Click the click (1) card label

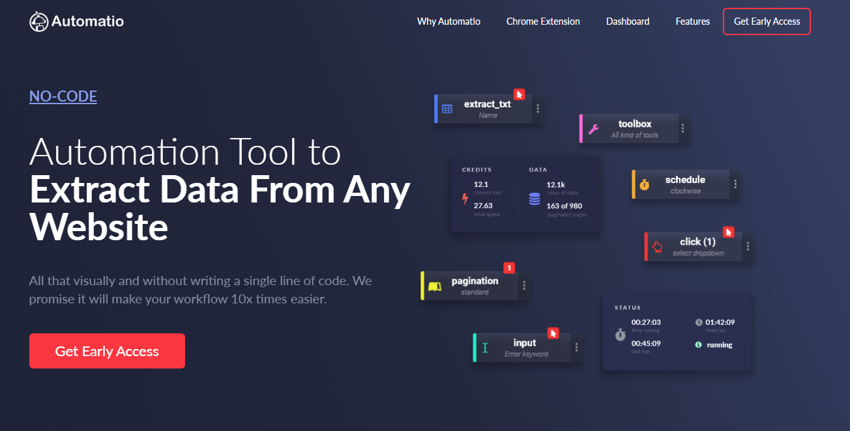coord(697,242)
